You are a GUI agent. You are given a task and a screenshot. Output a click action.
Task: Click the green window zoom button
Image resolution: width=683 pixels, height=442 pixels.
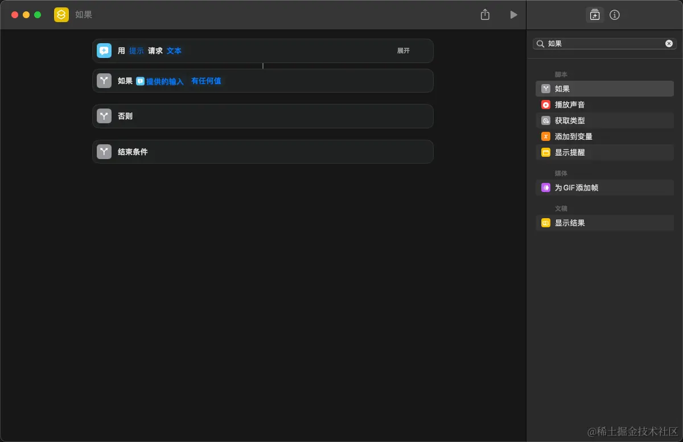point(38,15)
